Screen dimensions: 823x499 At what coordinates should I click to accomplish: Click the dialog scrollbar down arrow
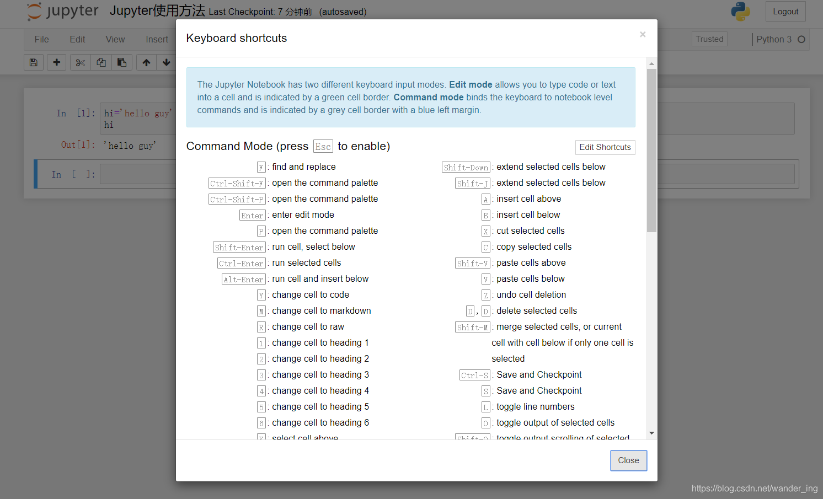(651, 433)
